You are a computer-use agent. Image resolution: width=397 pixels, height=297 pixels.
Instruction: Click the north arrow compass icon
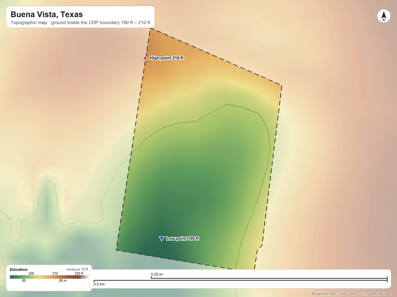(x=384, y=16)
